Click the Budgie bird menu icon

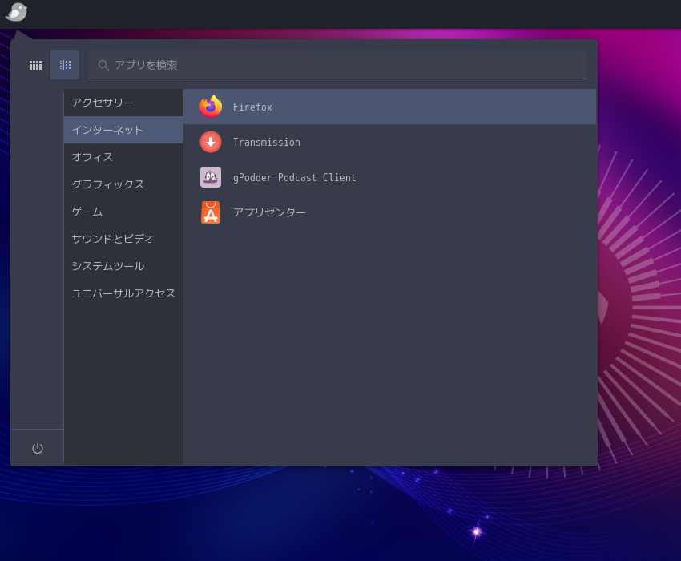tap(17, 12)
